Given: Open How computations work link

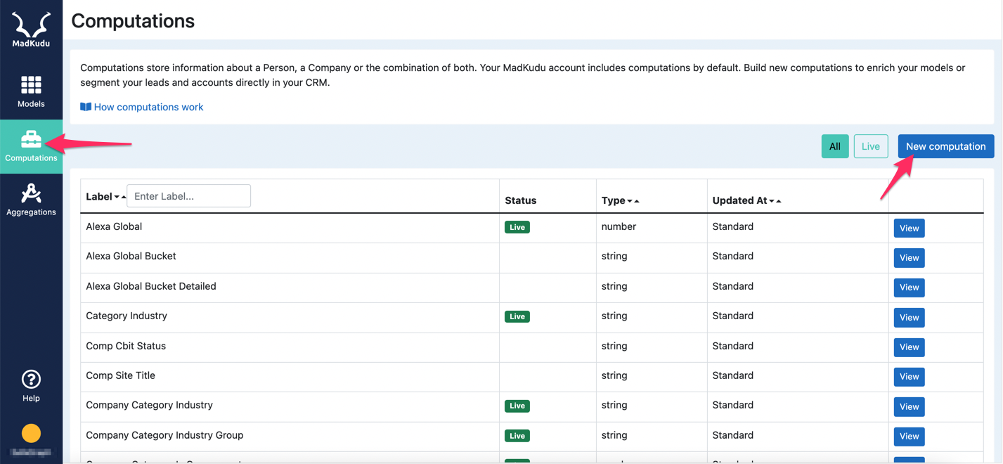Looking at the screenshot, I should [x=148, y=107].
